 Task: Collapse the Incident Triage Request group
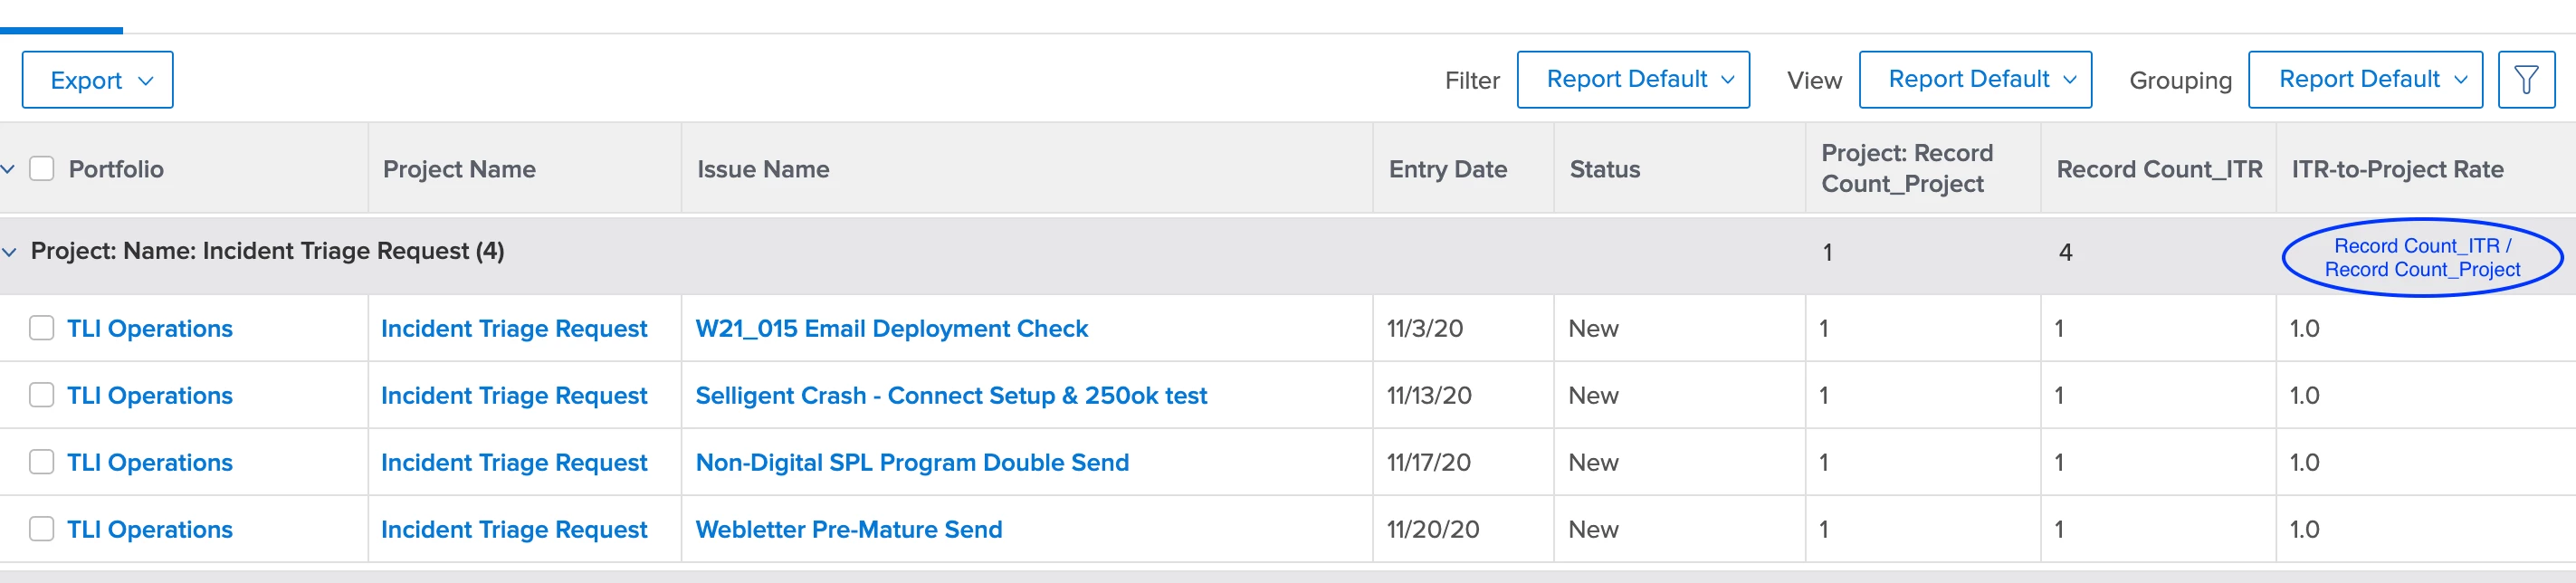pos(10,252)
